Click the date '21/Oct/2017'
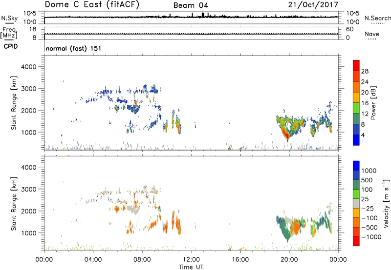This screenshot has width=391, height=270. (313, 5)
